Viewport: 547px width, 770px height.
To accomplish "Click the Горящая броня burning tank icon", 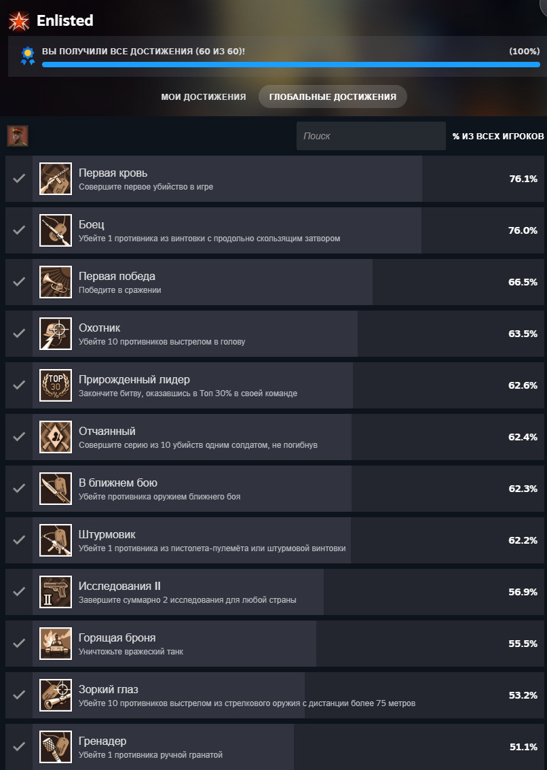I will click(x=56, y=644).
